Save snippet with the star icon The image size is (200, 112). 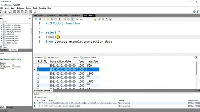[95, 19]
